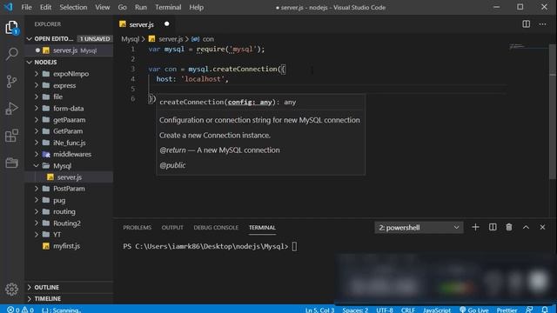Click the editor minimap
This screenshot has width=557, height=313.
[x=528, y=46]
